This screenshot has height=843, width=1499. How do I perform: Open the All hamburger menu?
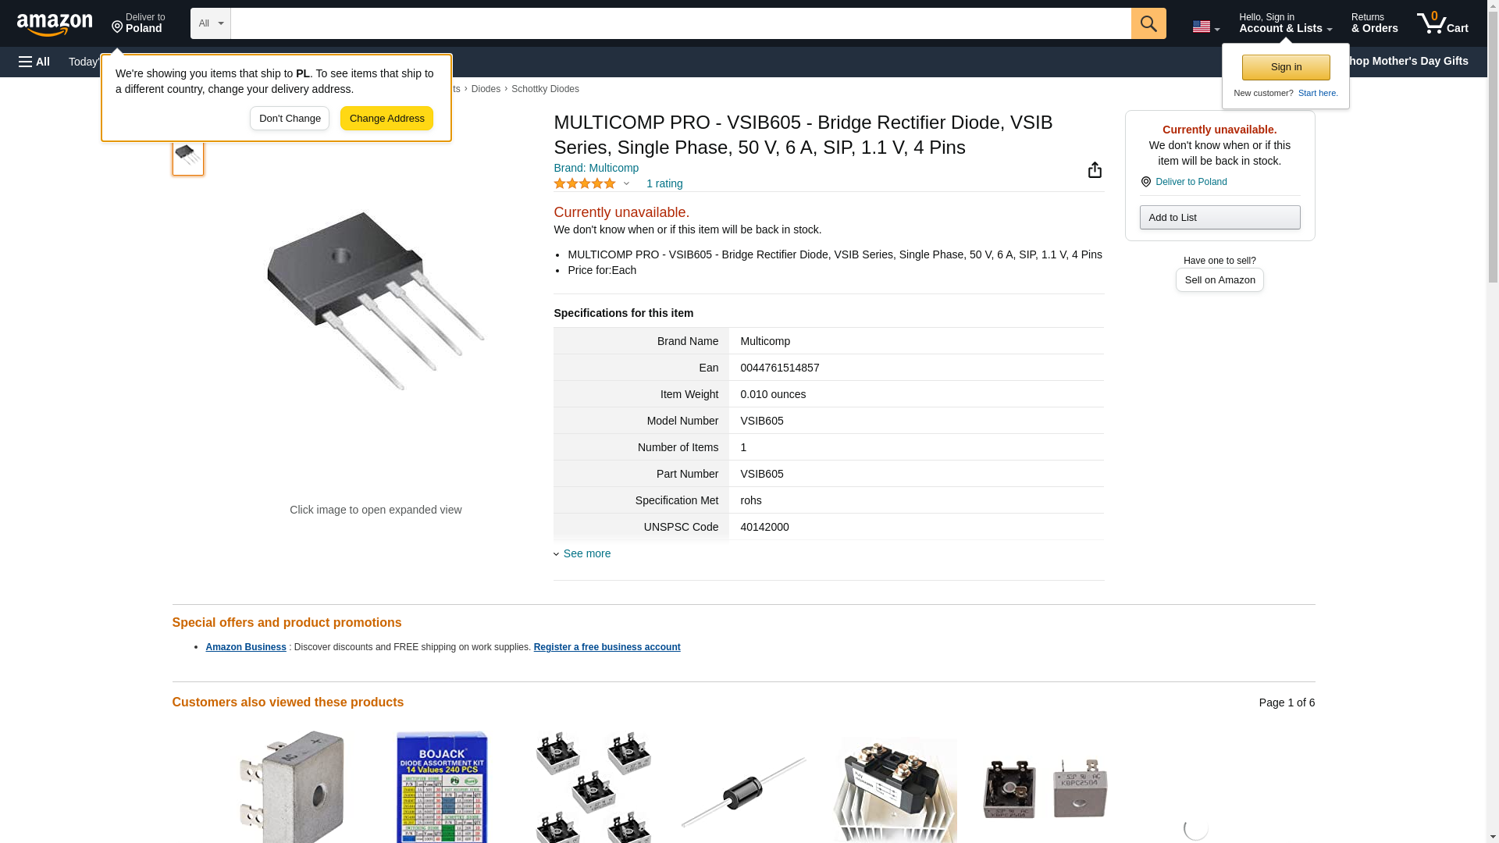pos(34,62)
